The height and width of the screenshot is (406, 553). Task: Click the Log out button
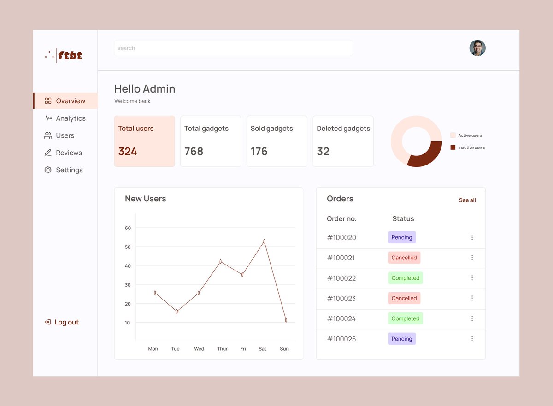pos(61,322)
